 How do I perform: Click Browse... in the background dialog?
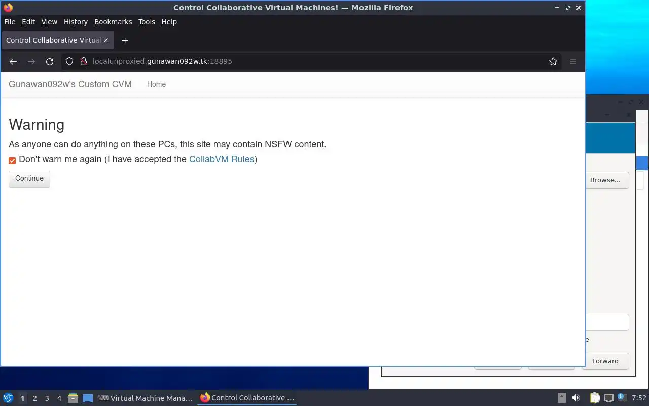[607, 180]
